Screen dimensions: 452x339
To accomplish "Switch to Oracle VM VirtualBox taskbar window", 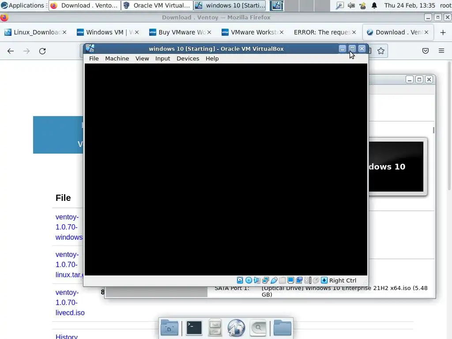I will [157, 5].
